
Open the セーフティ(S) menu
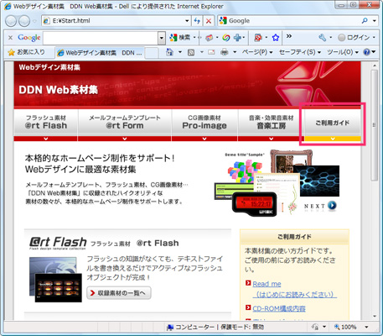click(x=300, y=52)
